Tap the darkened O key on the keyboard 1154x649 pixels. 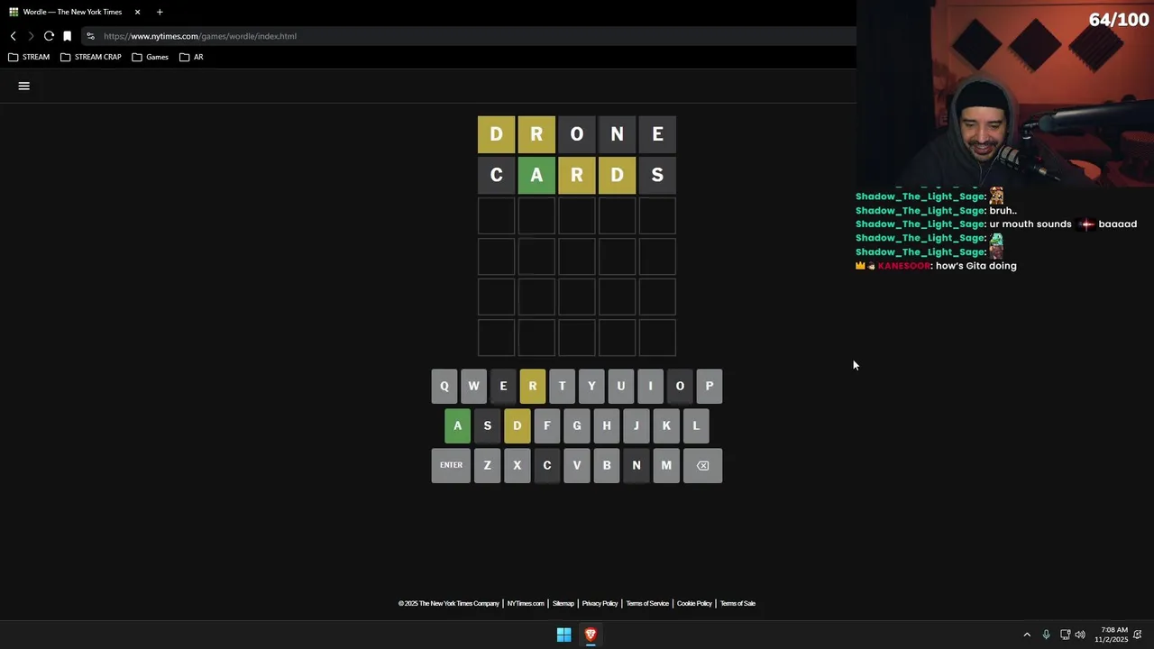coord(680,386)
